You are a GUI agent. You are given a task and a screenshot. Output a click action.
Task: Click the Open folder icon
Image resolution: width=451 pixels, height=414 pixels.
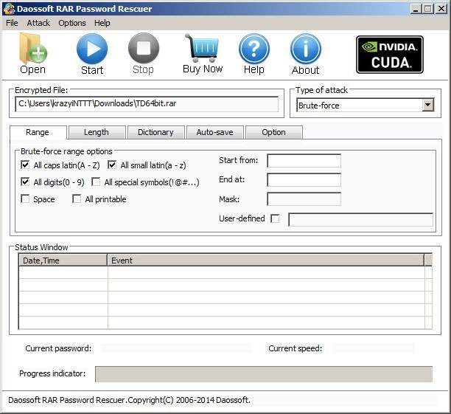tap(32, 50)
